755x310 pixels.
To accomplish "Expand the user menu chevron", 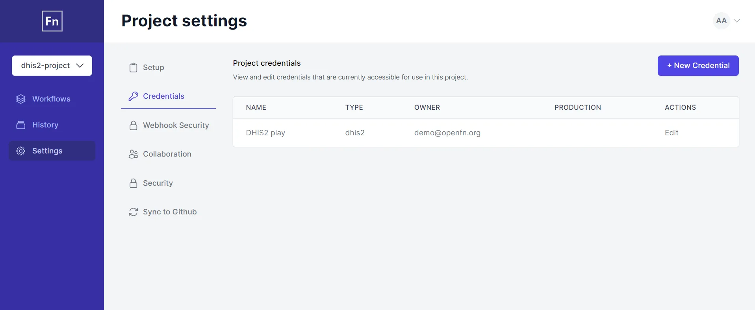I will coord(737,21).
